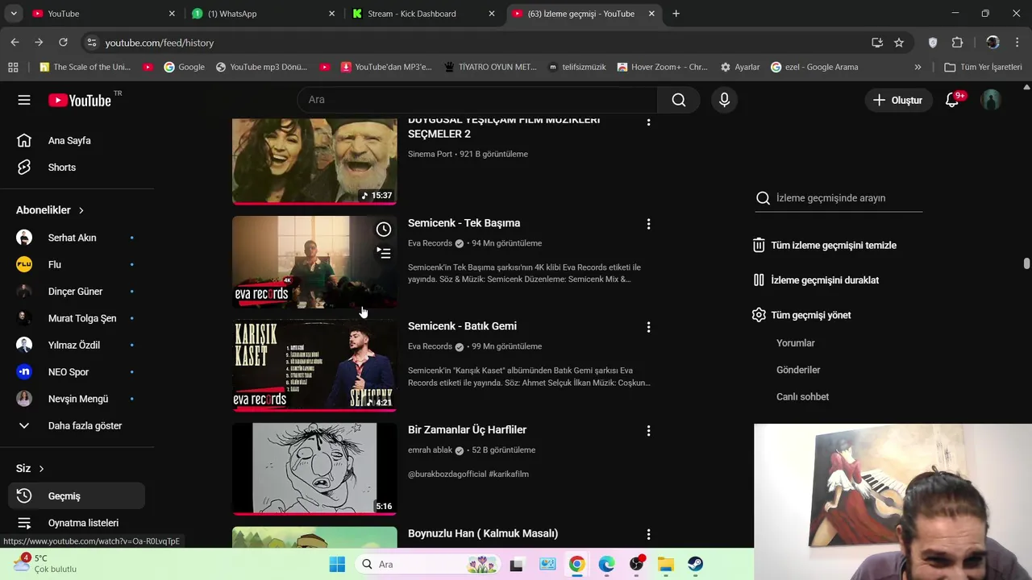Screen dimensions: 1032x580
Task: Open the Canlı sohbet history link
Action: 802,397
